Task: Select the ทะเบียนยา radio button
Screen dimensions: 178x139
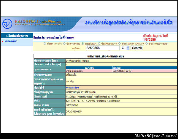Action: pos(83,44)
